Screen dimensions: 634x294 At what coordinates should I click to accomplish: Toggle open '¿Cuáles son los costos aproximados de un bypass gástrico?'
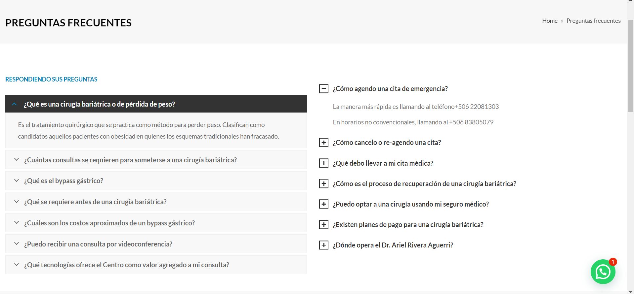point(156,223)
